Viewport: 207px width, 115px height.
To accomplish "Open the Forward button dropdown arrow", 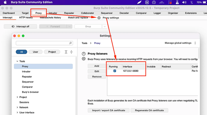I will [x=69, y=27].
